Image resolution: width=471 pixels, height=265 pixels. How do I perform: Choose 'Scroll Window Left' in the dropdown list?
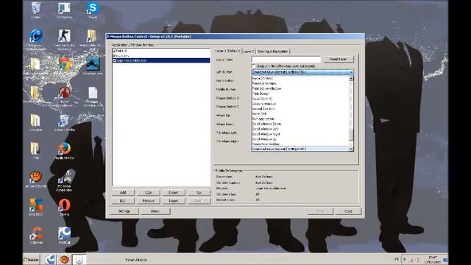click(300, 129)
